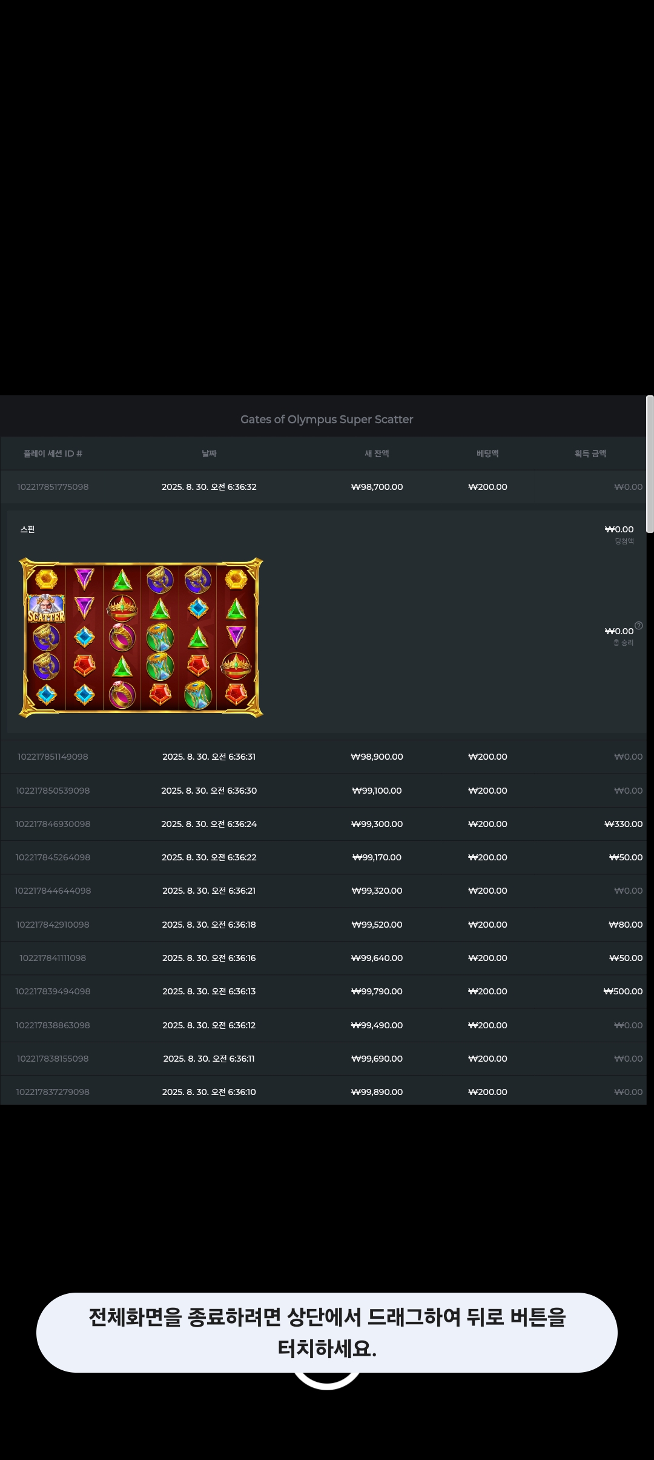Screen dimensions: 654x1460
Task: Click date 2025. 8. 30. 오전 6:36:22
Action: point(209,857)
